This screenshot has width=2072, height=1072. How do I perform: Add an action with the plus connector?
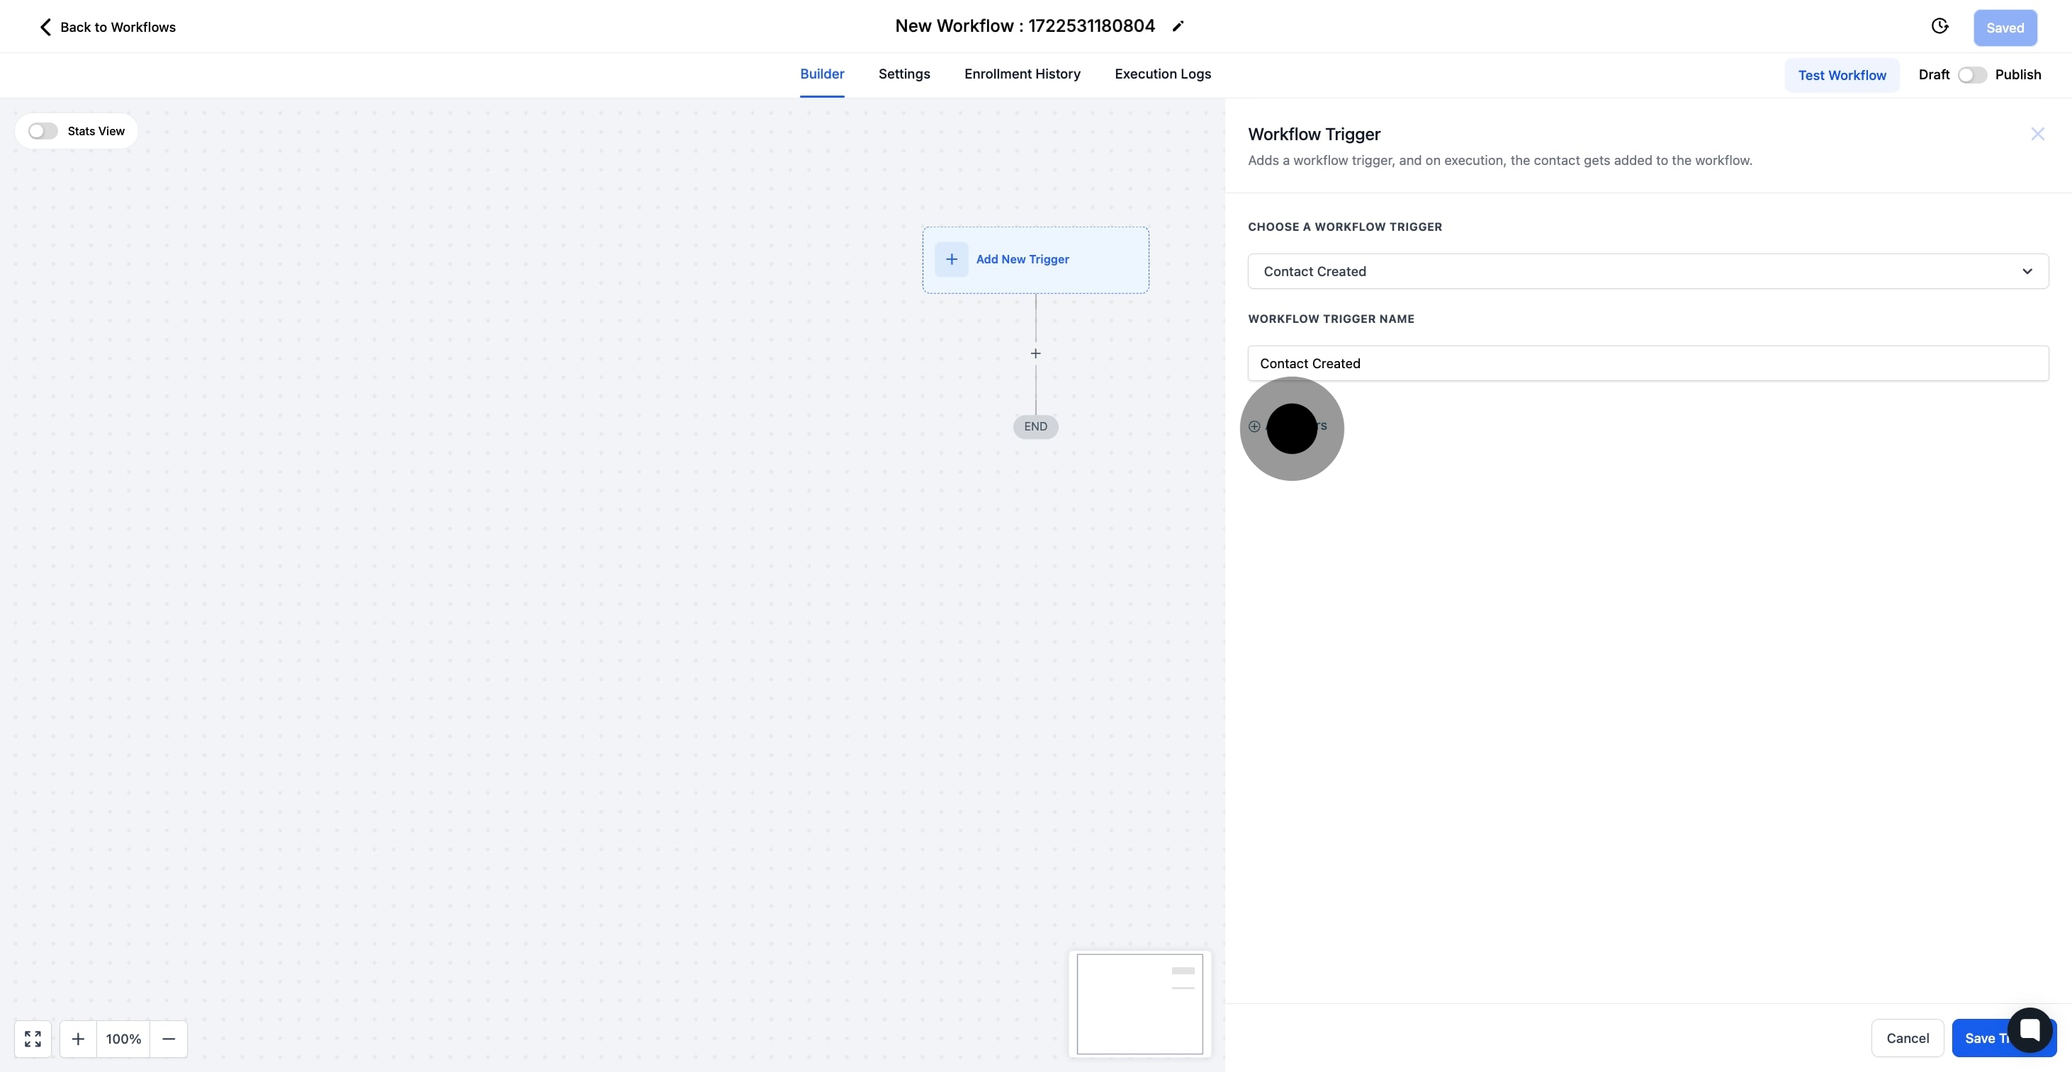pos(1035,353)
